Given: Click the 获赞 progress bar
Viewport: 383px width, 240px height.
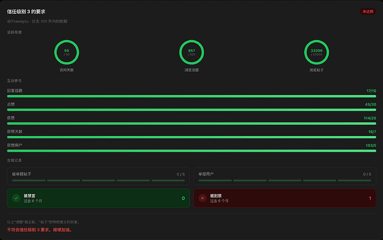Looking at the screenshot, I should pos(191,124).
